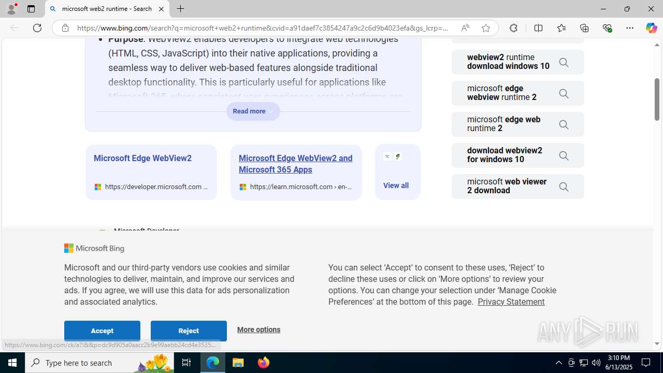This screenshot has height=373, width=663.
Task: Open the Favorites list icon
Action: point(561,28)
